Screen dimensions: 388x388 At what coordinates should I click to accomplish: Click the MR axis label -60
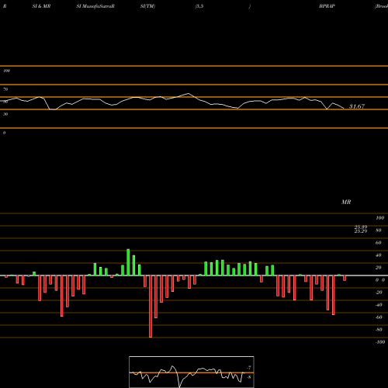(379, 317)
